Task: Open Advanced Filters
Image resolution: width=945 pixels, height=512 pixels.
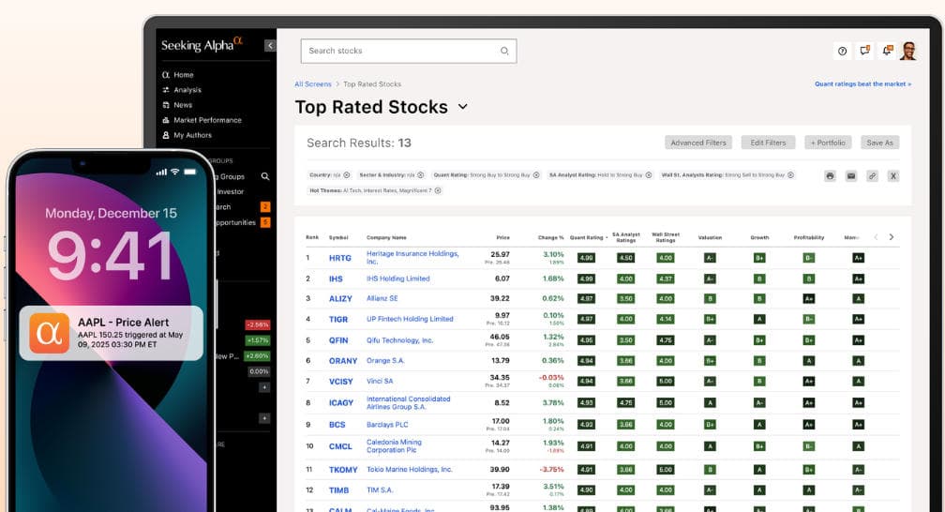Action: (698, 143)
